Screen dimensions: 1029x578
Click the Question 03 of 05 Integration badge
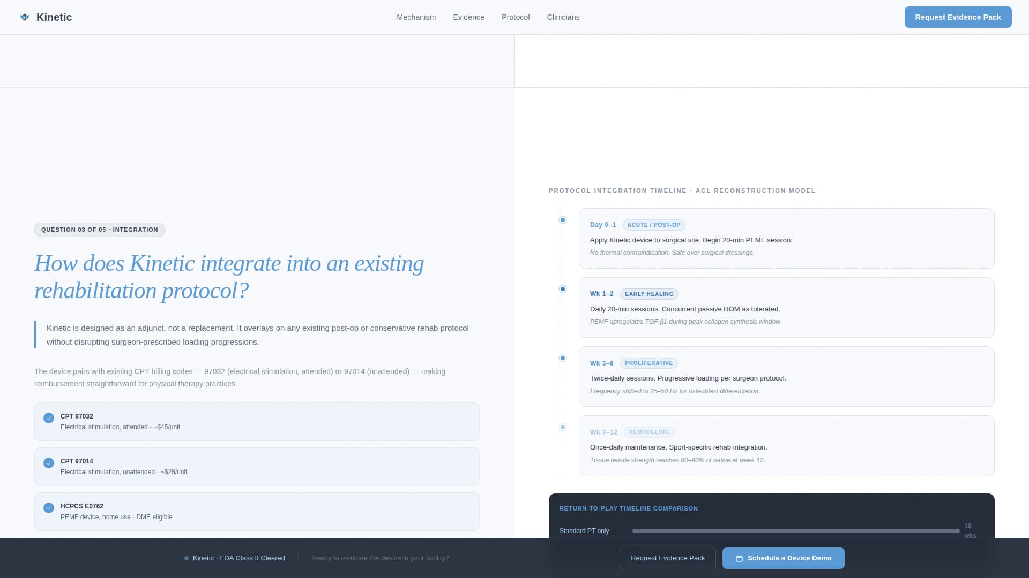point(100,230)
